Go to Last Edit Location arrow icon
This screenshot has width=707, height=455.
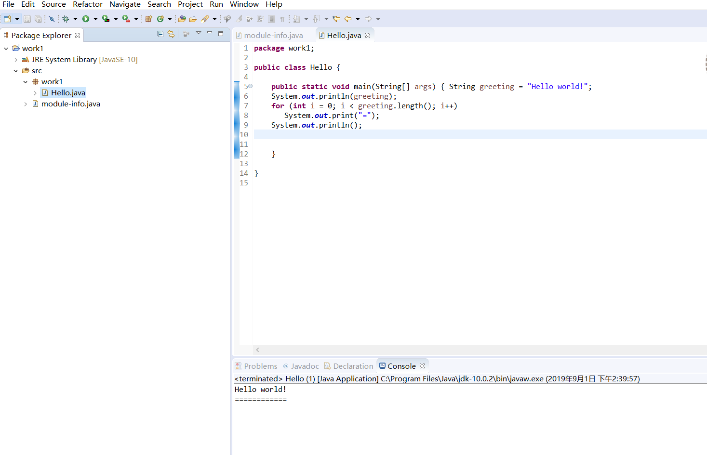(336, 19)
